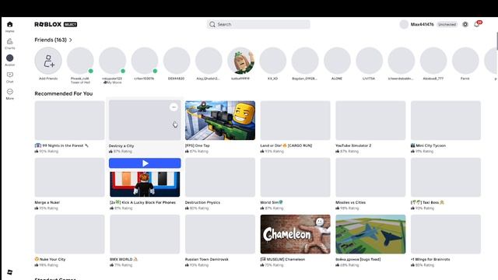Viewport: 498px width, 280px height.
Task: Click the Max441476 username
Action: point(422,24)
